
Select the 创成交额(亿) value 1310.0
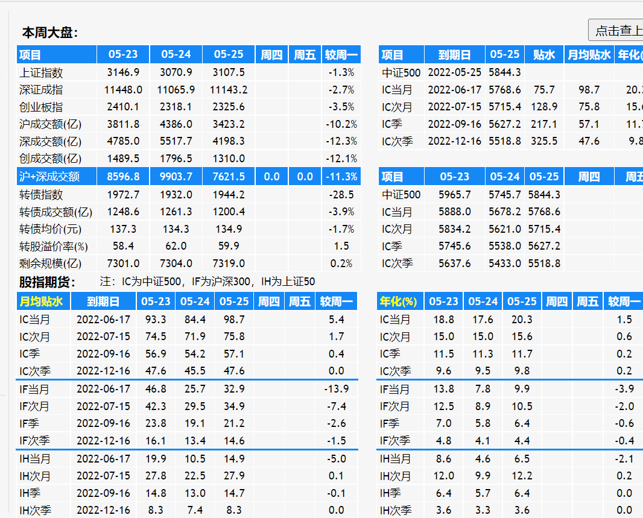tap(229, 159)
